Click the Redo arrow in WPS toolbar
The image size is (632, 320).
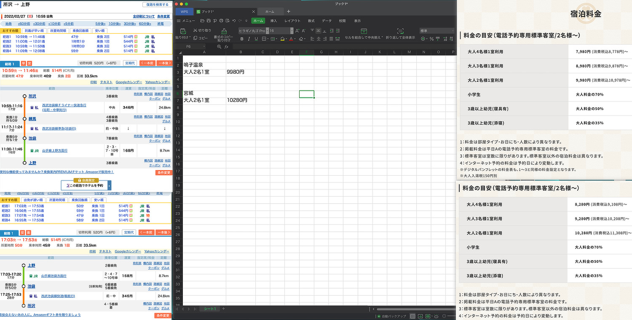pos(240,21)
